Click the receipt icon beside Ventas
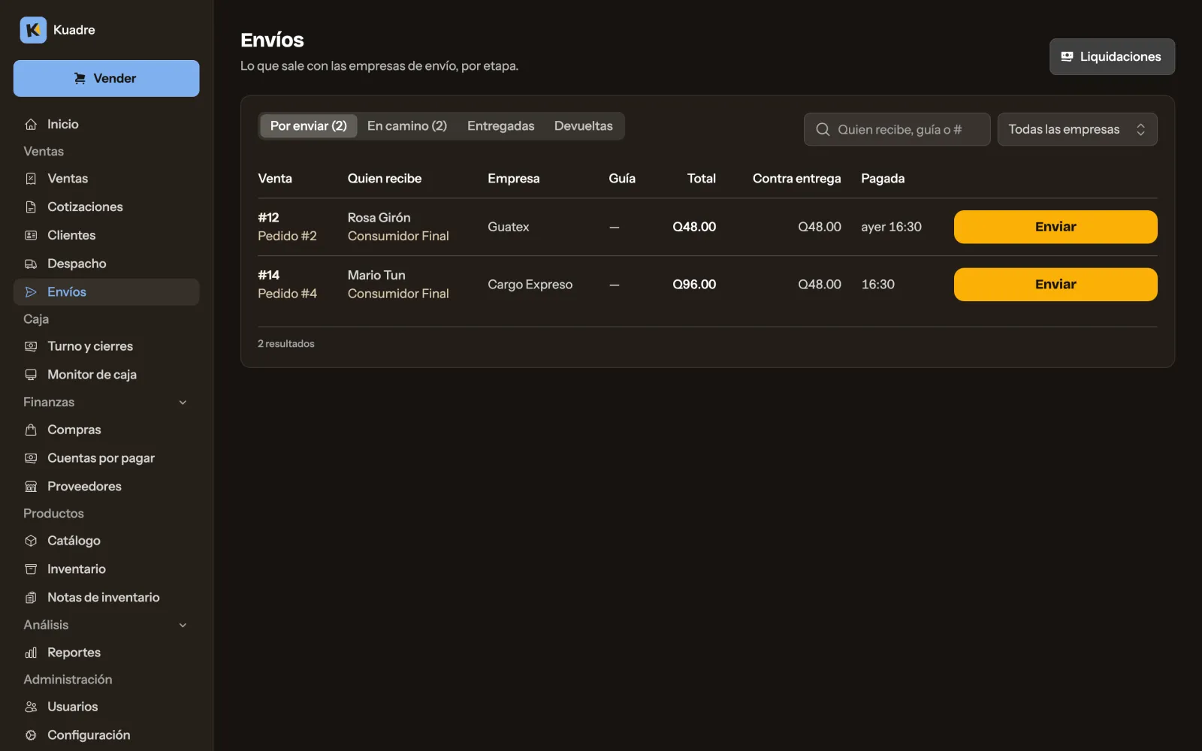Viewport: 1202px width, 751px height. [31, 179]
